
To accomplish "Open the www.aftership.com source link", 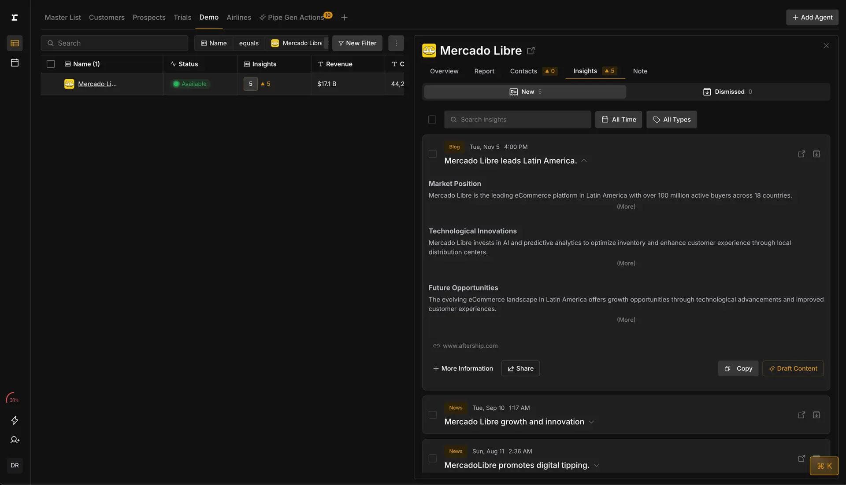I will (470, 346).
